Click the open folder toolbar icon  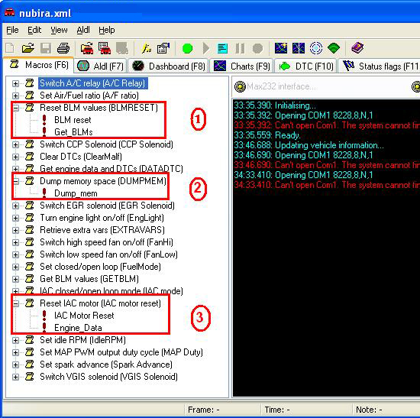pyautogui.click(x=27, y=48)
